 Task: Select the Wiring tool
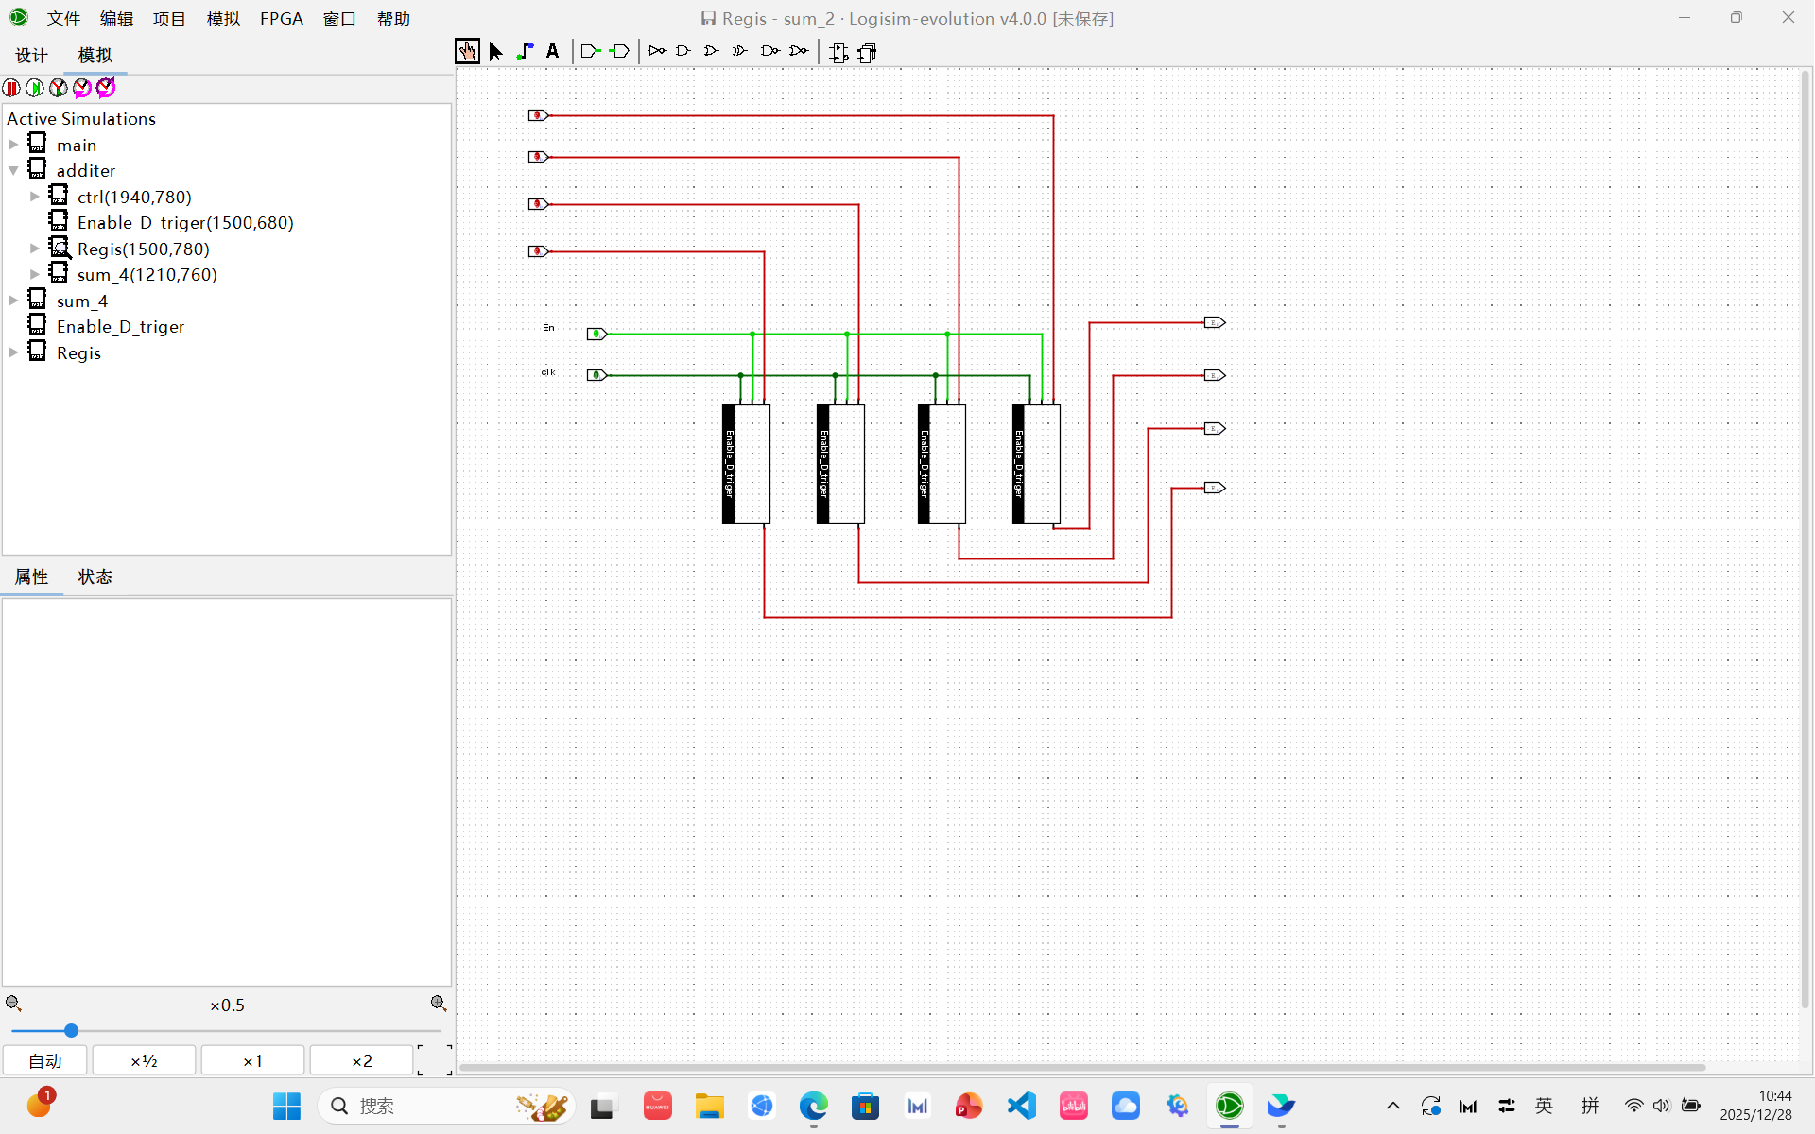pyautogui.click(x=525, y=52)
